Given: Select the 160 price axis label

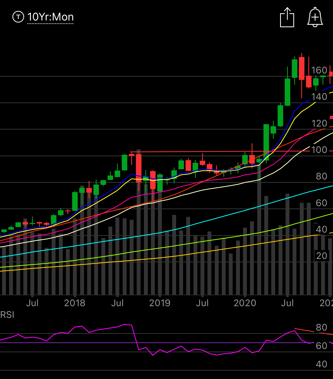Looking at the screenshot, I should coord(319,70).
